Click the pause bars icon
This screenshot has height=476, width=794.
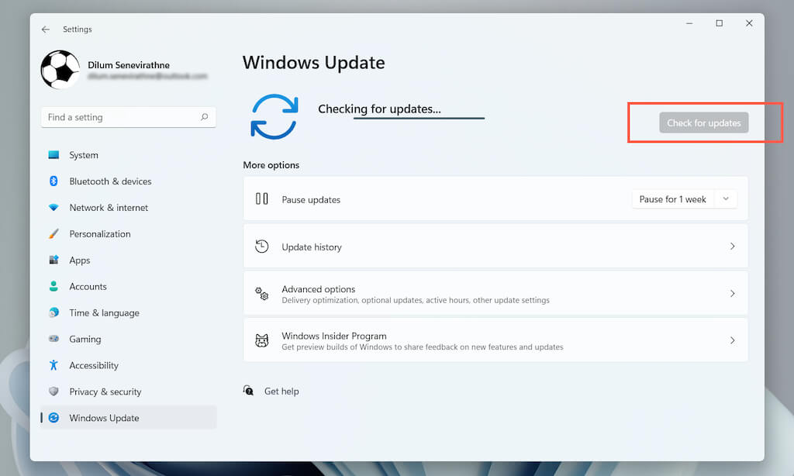coord(262,198)
